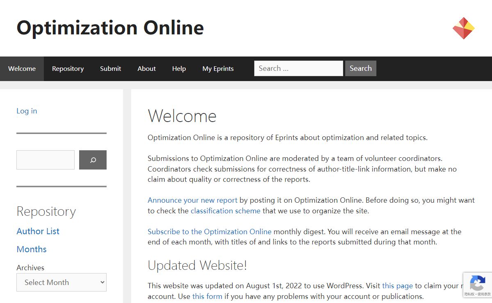The width and height of the screenshot is (492, 303).
Task: Expand the Select Month archives dropdown
Action: [61, 283]
